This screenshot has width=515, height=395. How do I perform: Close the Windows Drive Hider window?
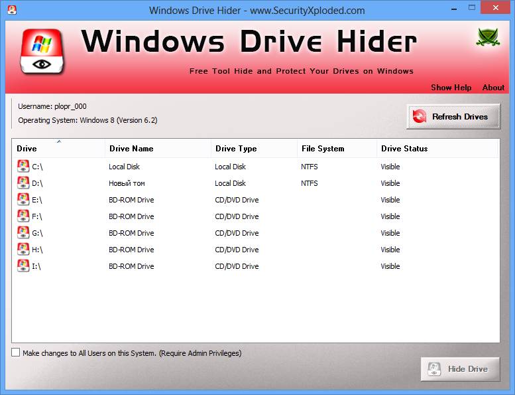click(x=496, y=7)
